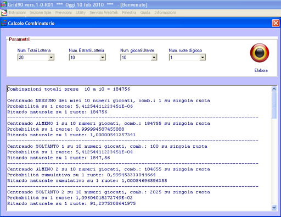Open the Previsioni menu
Screen dimensions: 281x217
pos(63,13)
